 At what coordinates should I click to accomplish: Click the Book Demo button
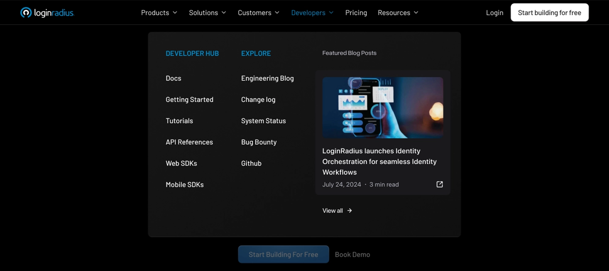tap(352, 254)
